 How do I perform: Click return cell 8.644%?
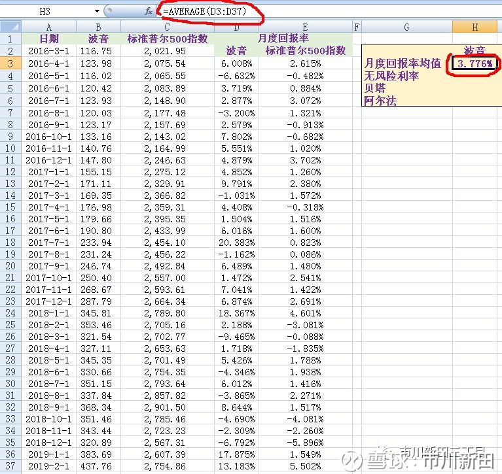pyautogui.click(x=236, y=407)
